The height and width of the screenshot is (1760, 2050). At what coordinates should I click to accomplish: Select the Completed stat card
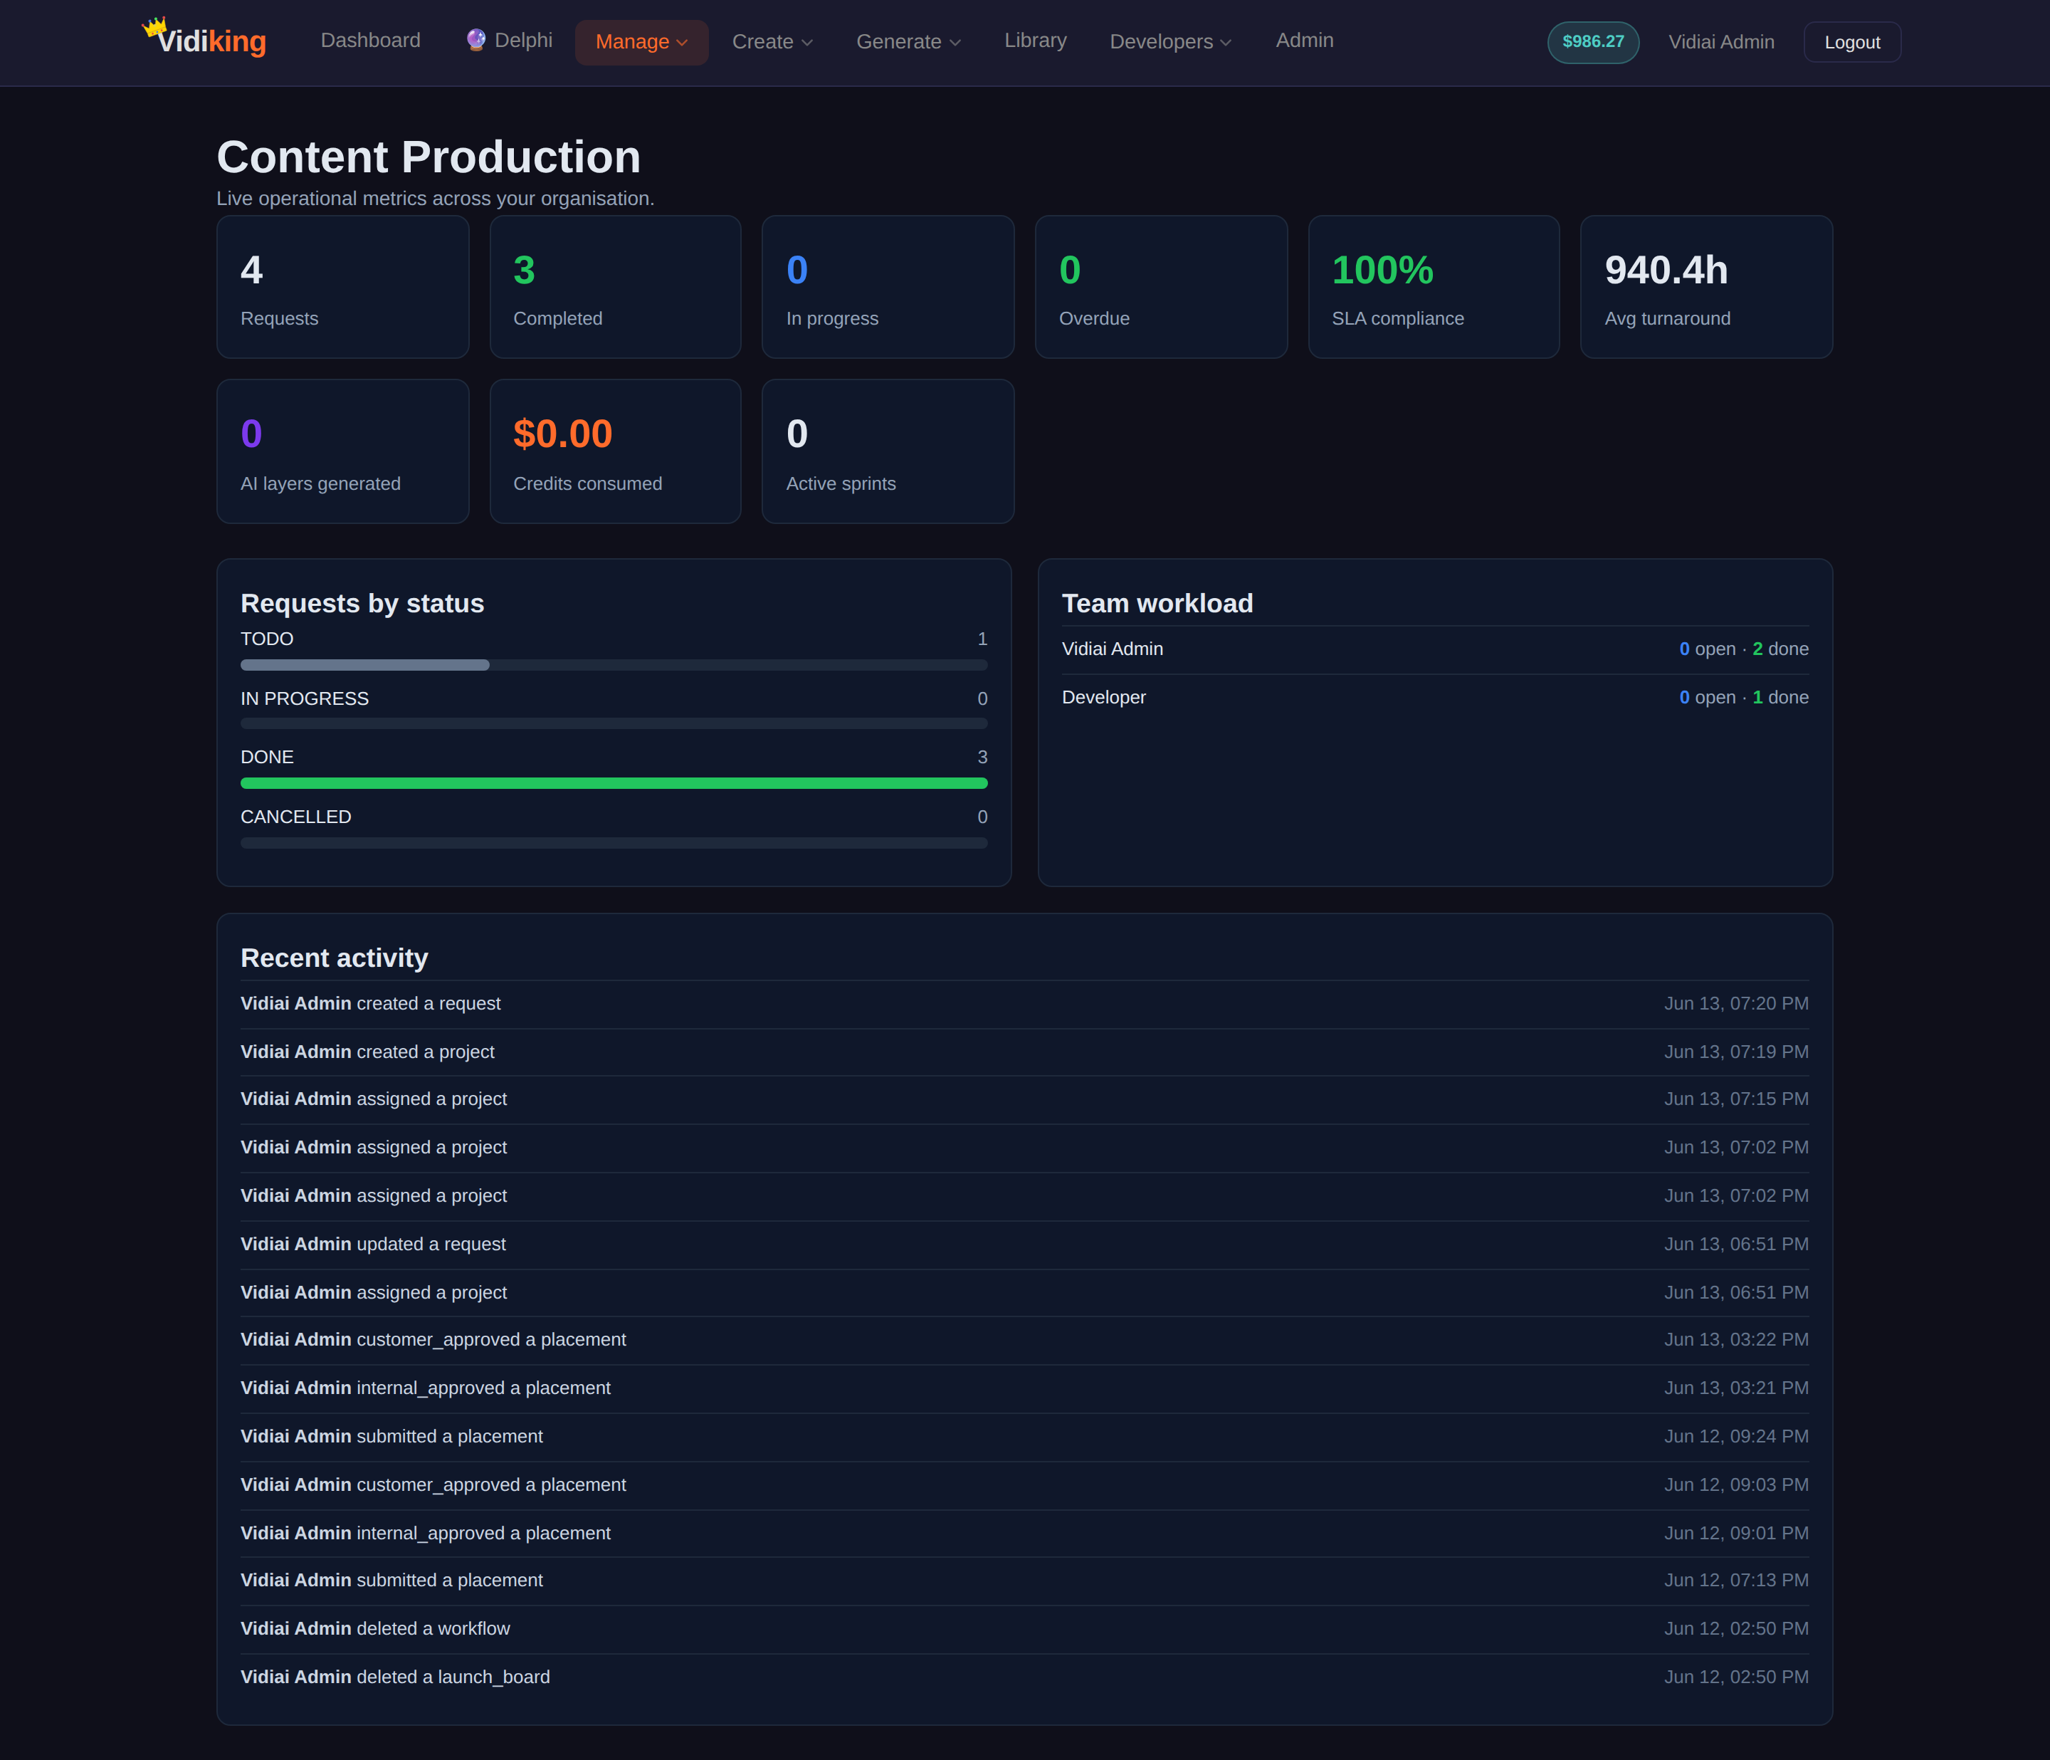click(x=616, y=287)
